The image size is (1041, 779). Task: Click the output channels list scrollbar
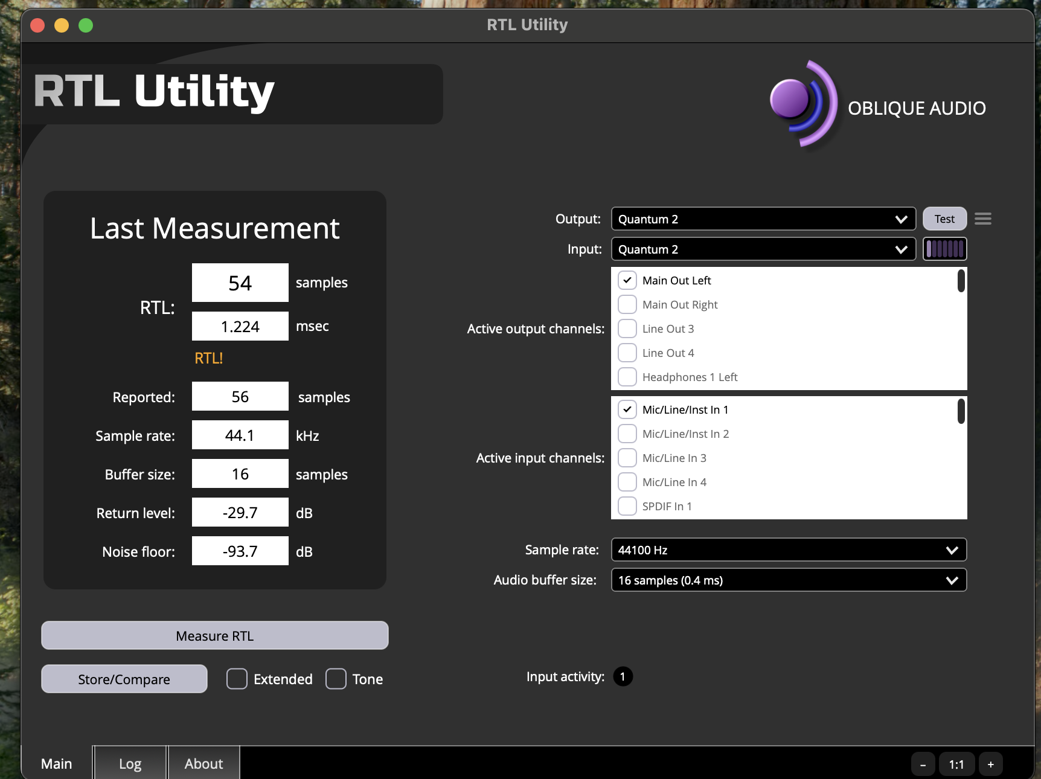(961, 281)
